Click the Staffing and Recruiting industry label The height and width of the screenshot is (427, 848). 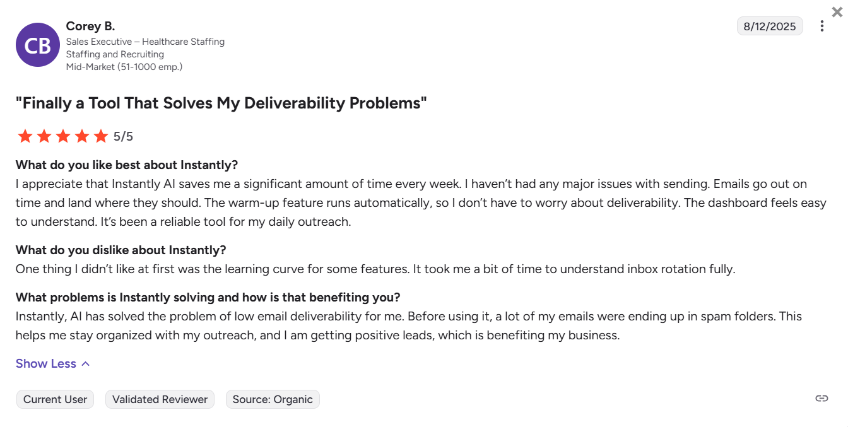point(115,54)
